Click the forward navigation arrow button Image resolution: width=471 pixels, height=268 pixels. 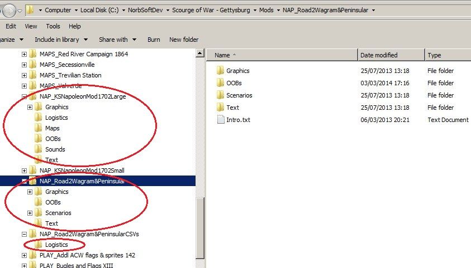[9, 11]
